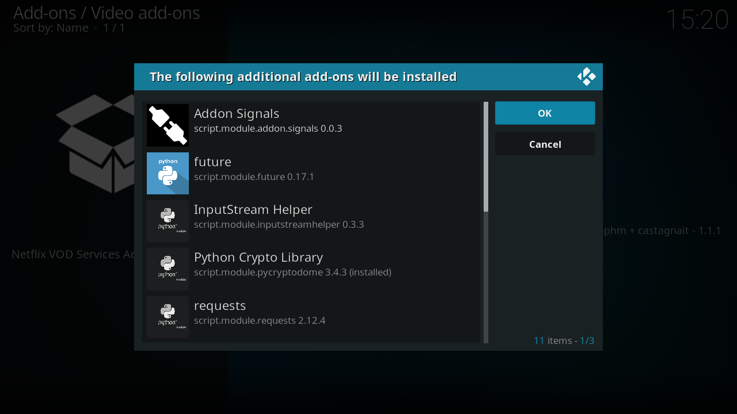The height and width of the screenshot is (414, 737).
Task: Click the "11 items - 1/3" page indicator
Action: (x=564, y=340)
